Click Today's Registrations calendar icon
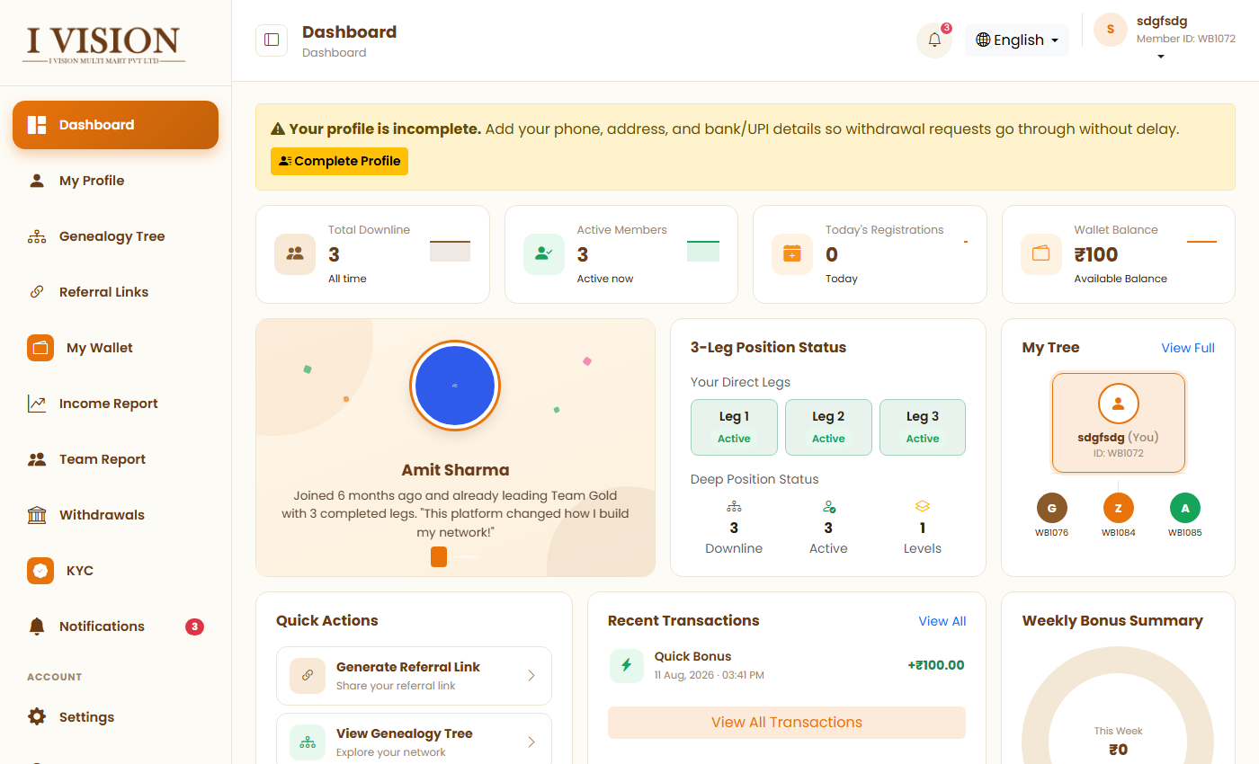The height and width of the screenshot is (764, 1259). pos(792,253)
